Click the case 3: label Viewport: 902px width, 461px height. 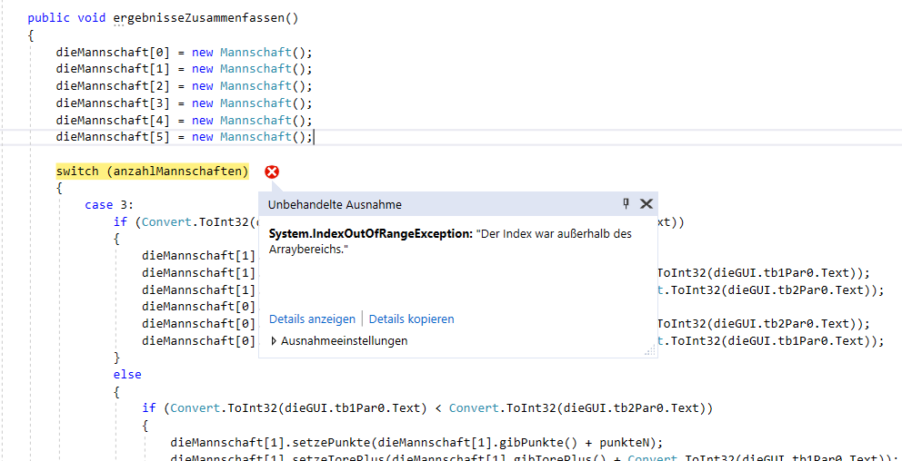109,205
